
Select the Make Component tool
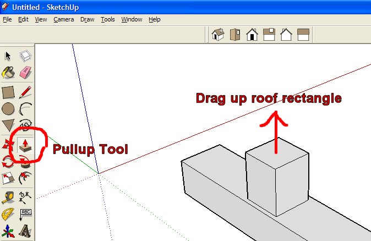pos(25,56)
